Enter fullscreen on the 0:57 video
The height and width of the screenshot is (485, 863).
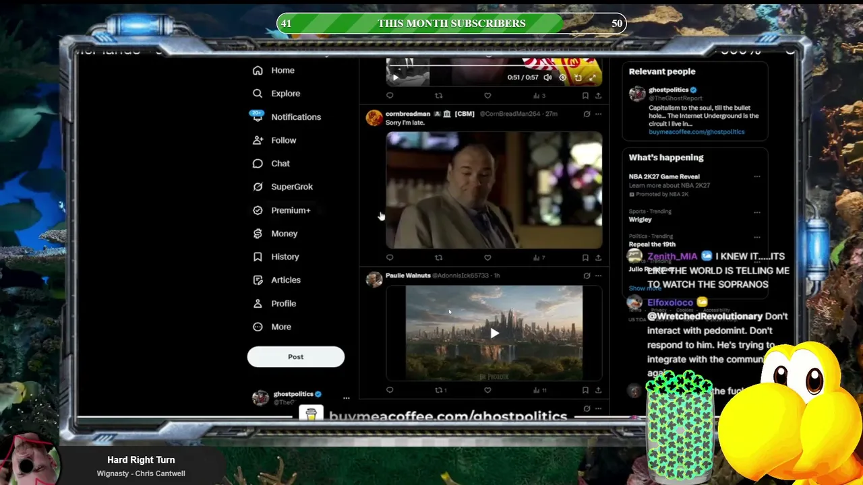click(592, 77)
